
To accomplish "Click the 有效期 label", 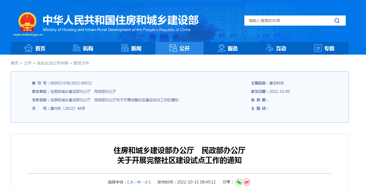I will coord(260,100).
